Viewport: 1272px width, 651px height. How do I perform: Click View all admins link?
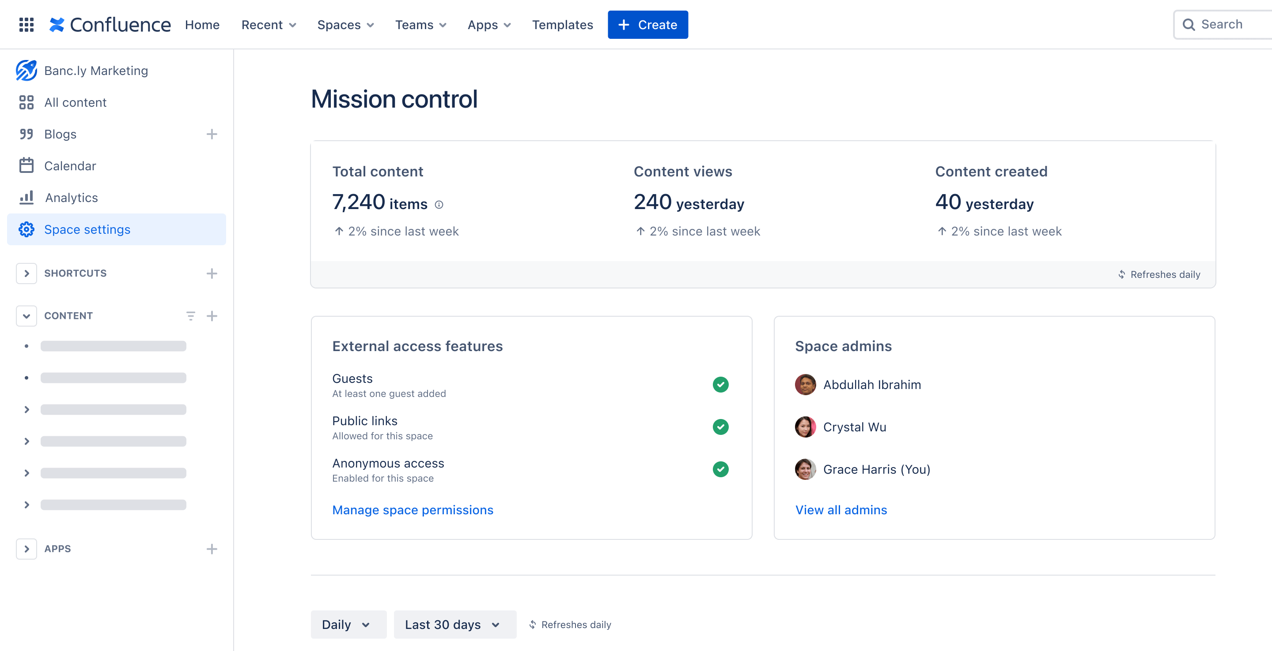tap(841, 510)
